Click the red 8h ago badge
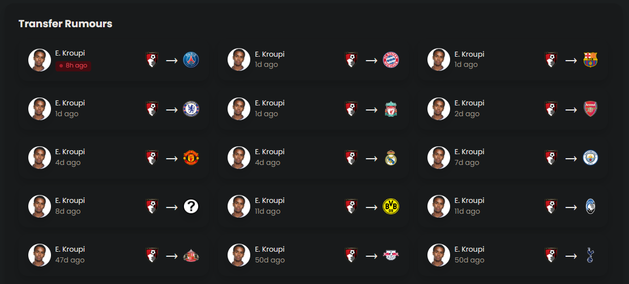The image size is (629, 284). (74, 66)
